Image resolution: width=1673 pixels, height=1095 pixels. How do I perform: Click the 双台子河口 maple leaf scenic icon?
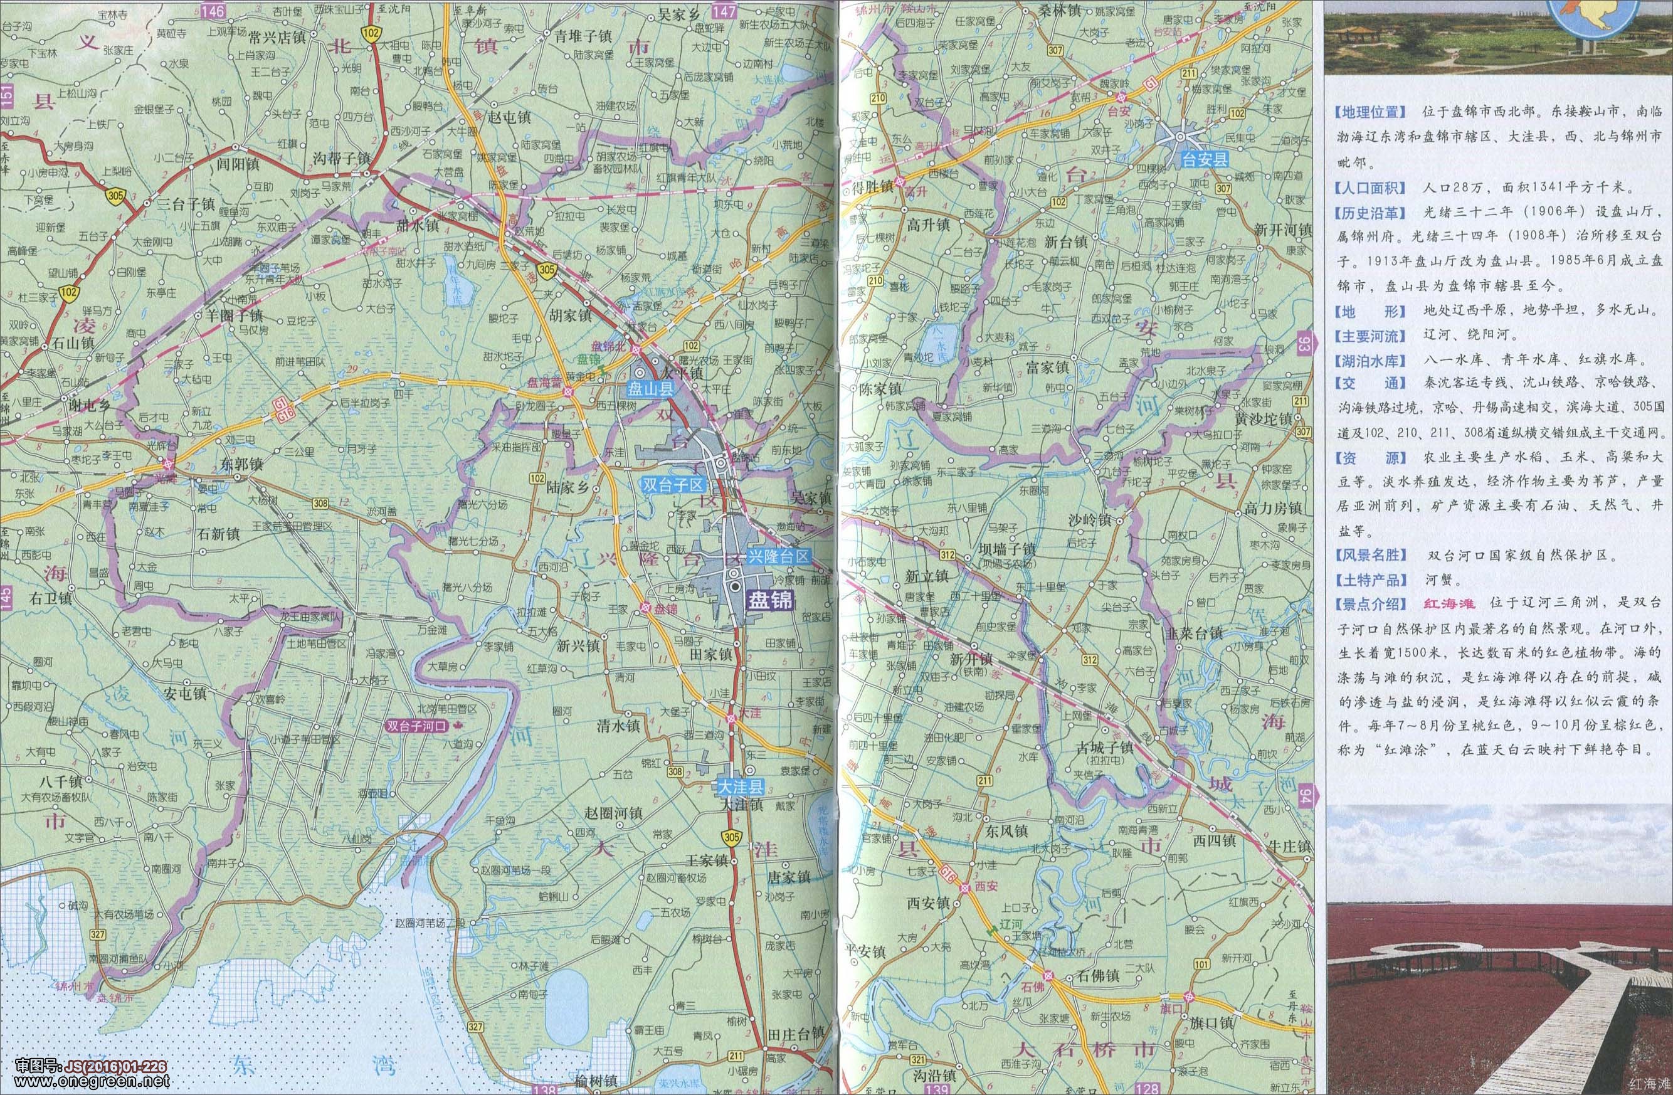pyautogui.click(x=458, y=726)
